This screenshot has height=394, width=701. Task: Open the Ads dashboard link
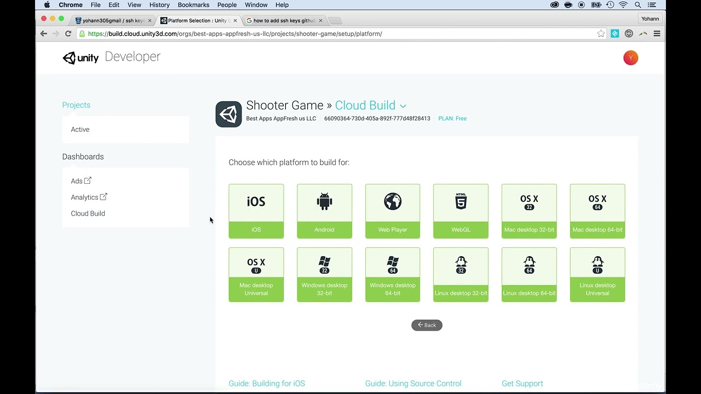tap(81, 181)
